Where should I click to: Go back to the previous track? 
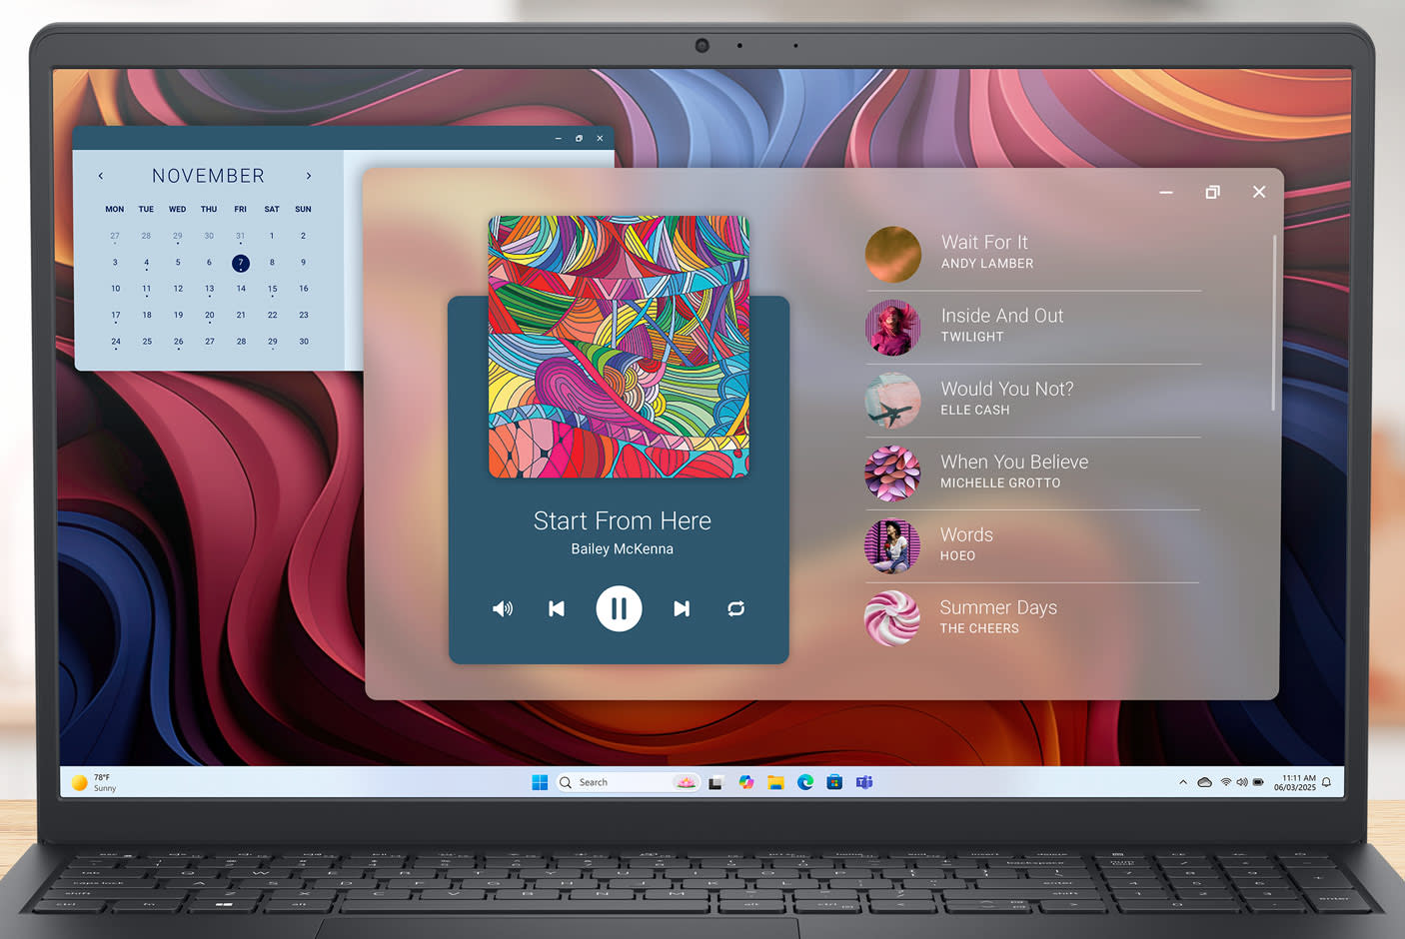pyautogui.click(x=557, y=608)
